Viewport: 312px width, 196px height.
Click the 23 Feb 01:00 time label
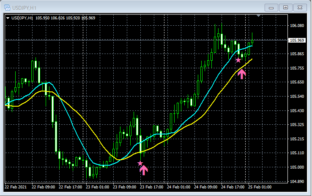click(98, 187)
